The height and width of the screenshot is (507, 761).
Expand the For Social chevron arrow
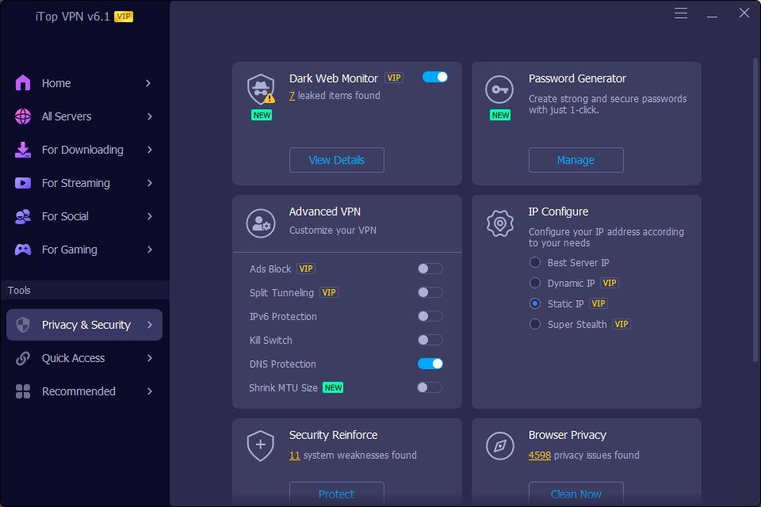pos(150,216)
